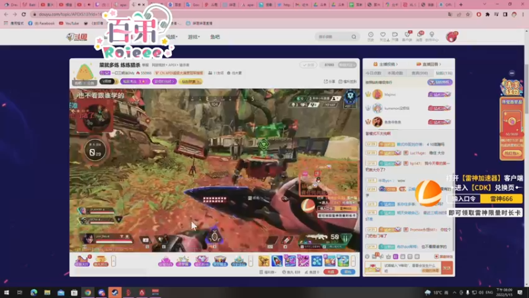Click the purple fan badge tag under the room title
529x298 pixels.
(x=105, y=73)
